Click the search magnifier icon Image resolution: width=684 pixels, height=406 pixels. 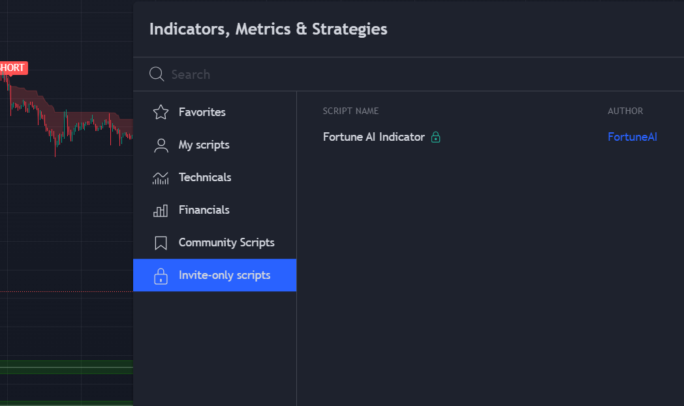point(157,74)
